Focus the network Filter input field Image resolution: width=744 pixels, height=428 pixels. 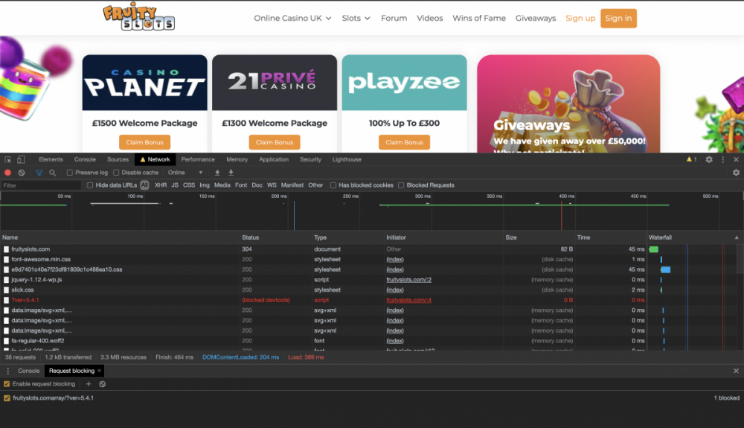[x=41, y=185]
